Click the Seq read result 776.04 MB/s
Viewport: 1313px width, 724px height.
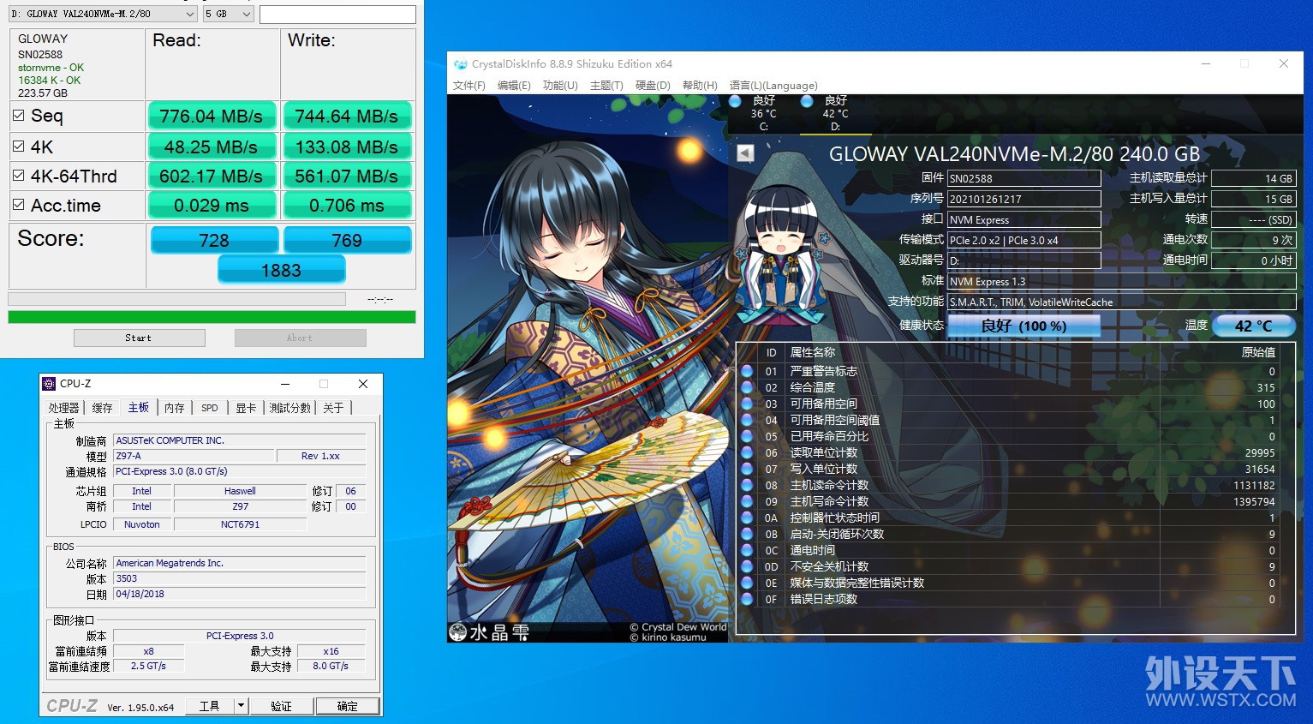click(x=212, y=116)
